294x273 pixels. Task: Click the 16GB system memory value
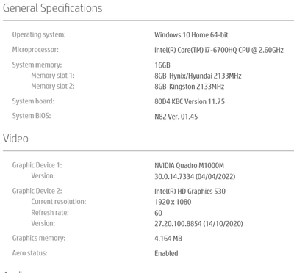tap(162, 65)
